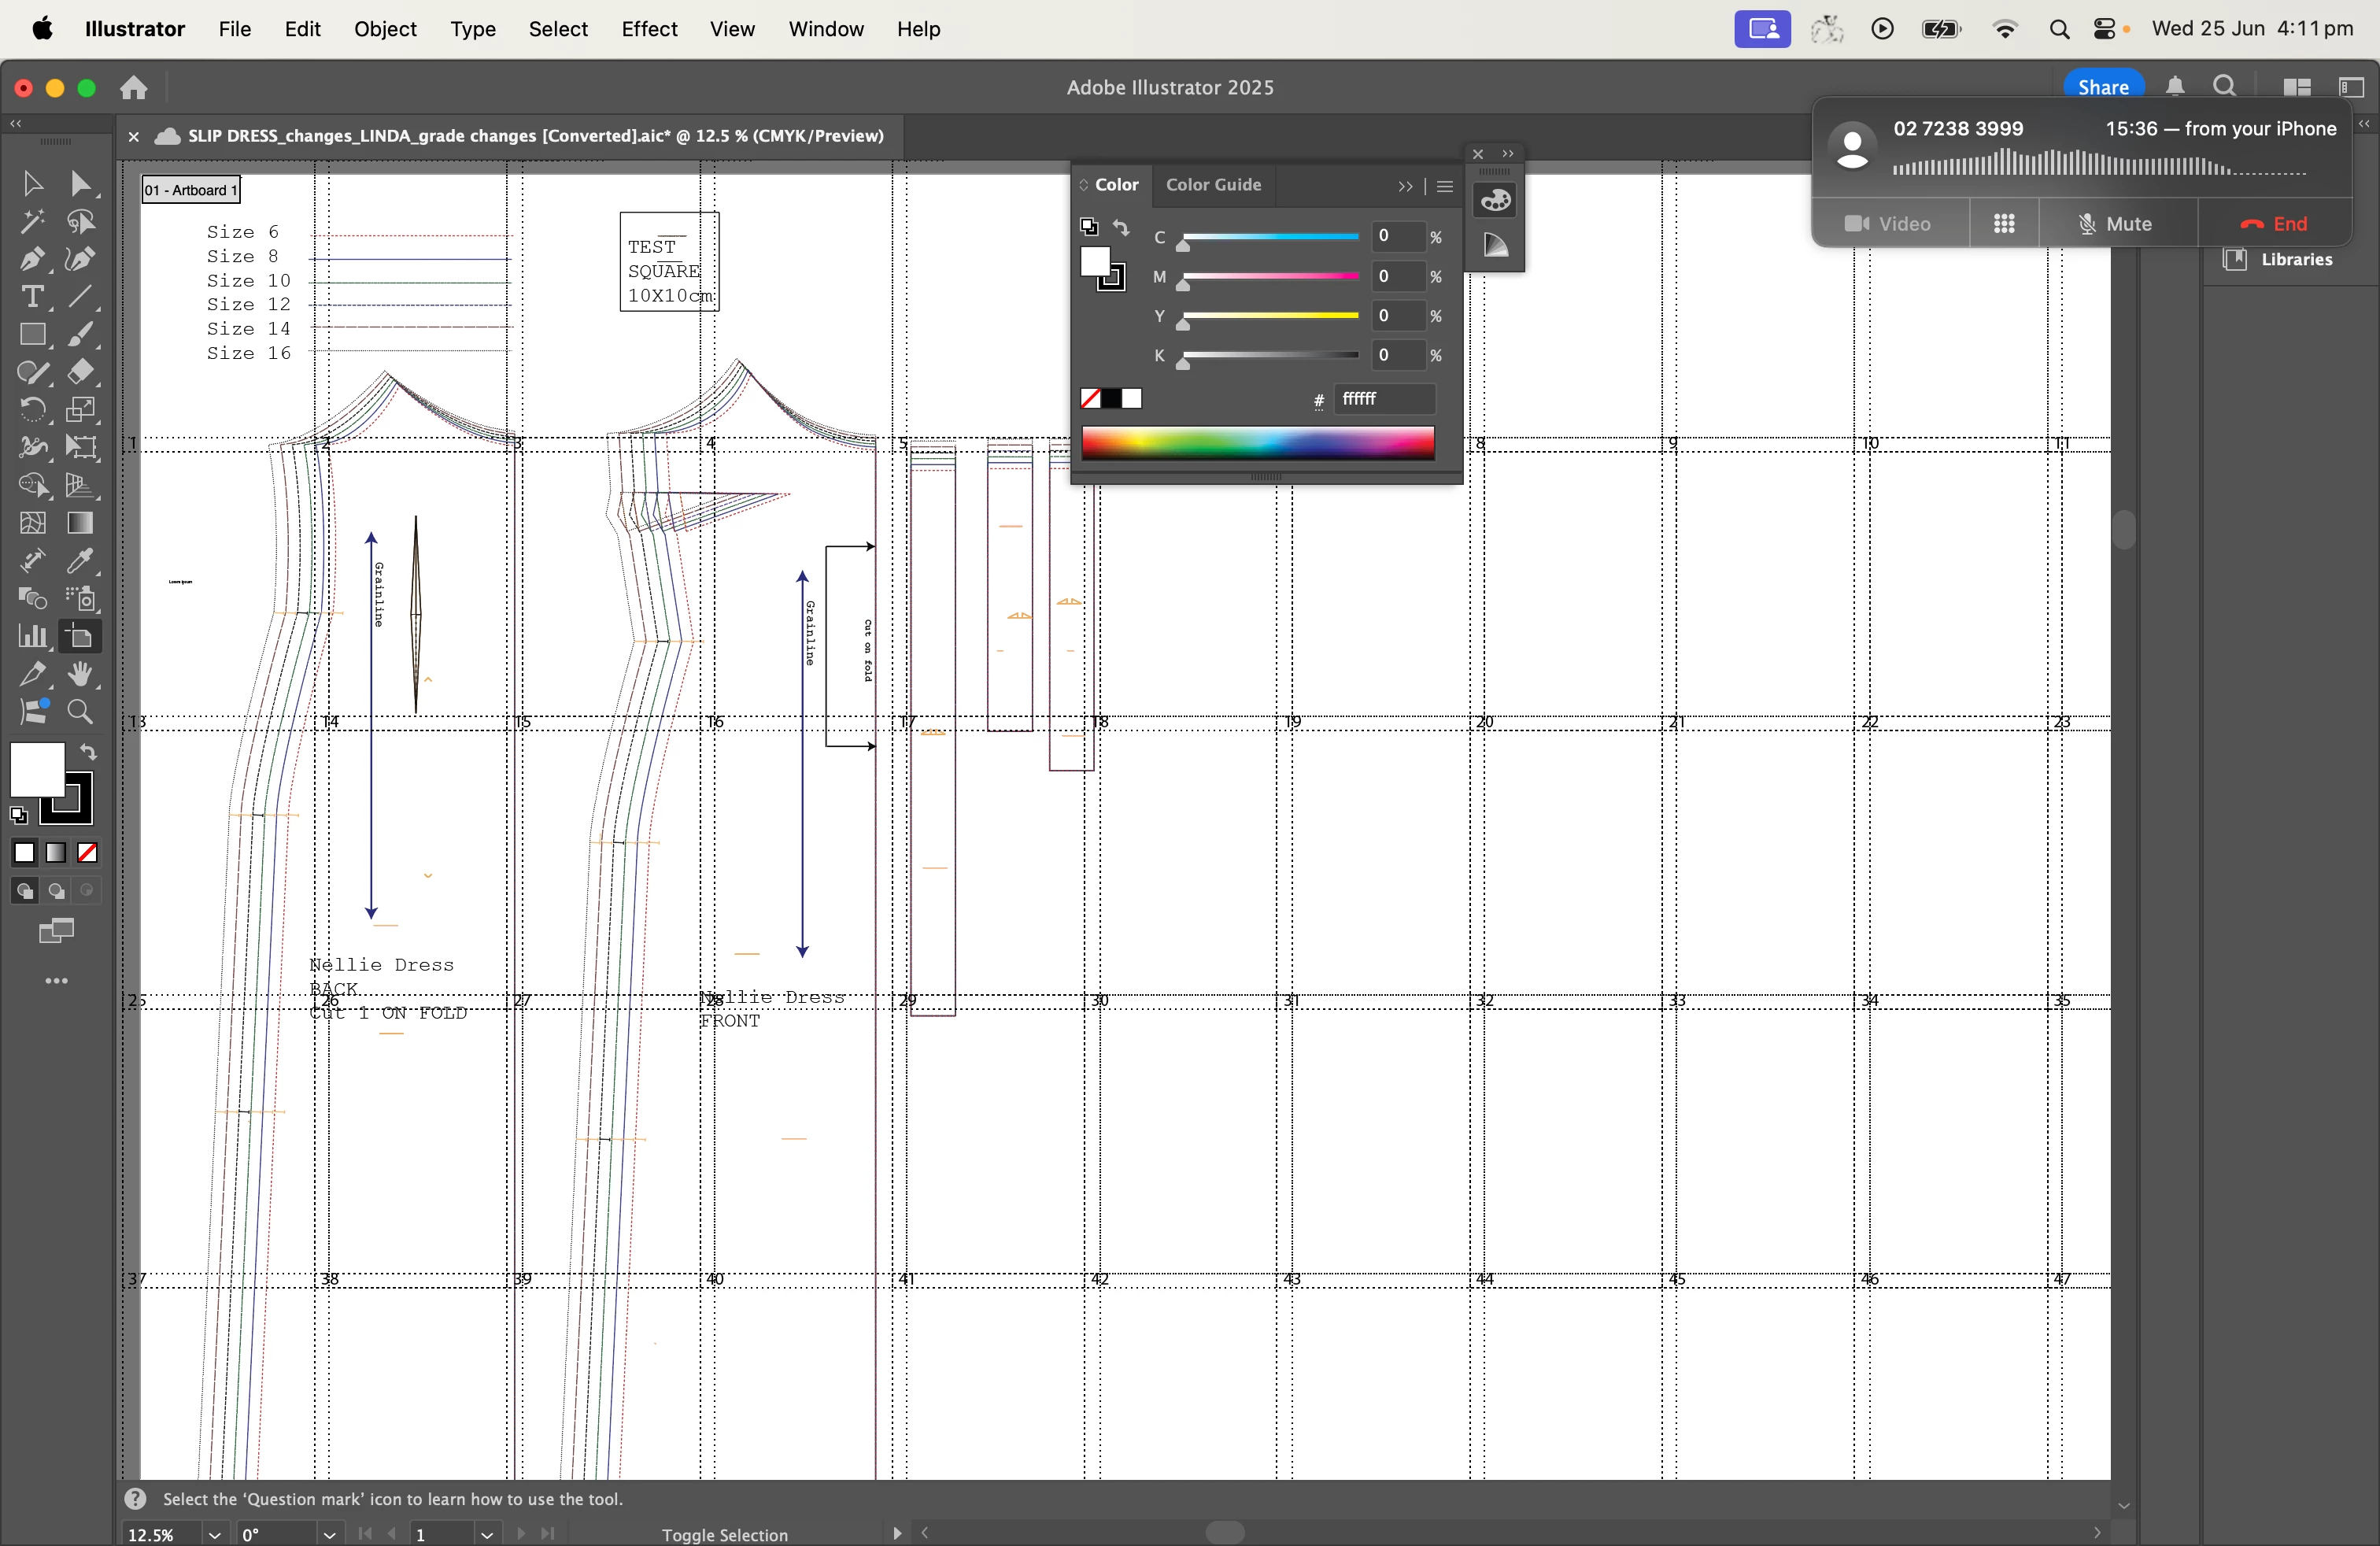Switch to the Color Guide tab
The image size is (2380, 1546).
[1213, 185]
